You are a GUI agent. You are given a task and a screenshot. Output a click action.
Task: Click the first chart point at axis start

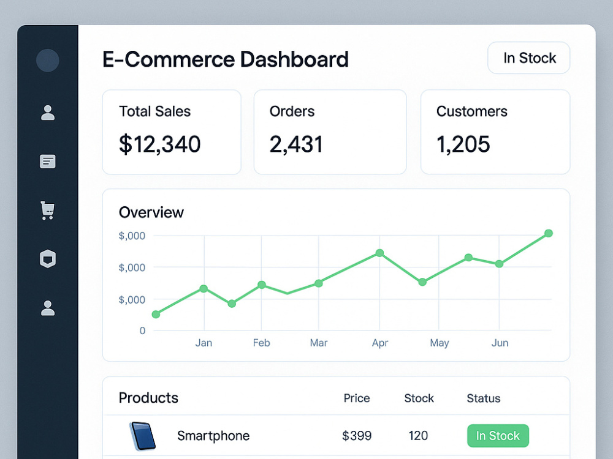(x=156, y=314)
